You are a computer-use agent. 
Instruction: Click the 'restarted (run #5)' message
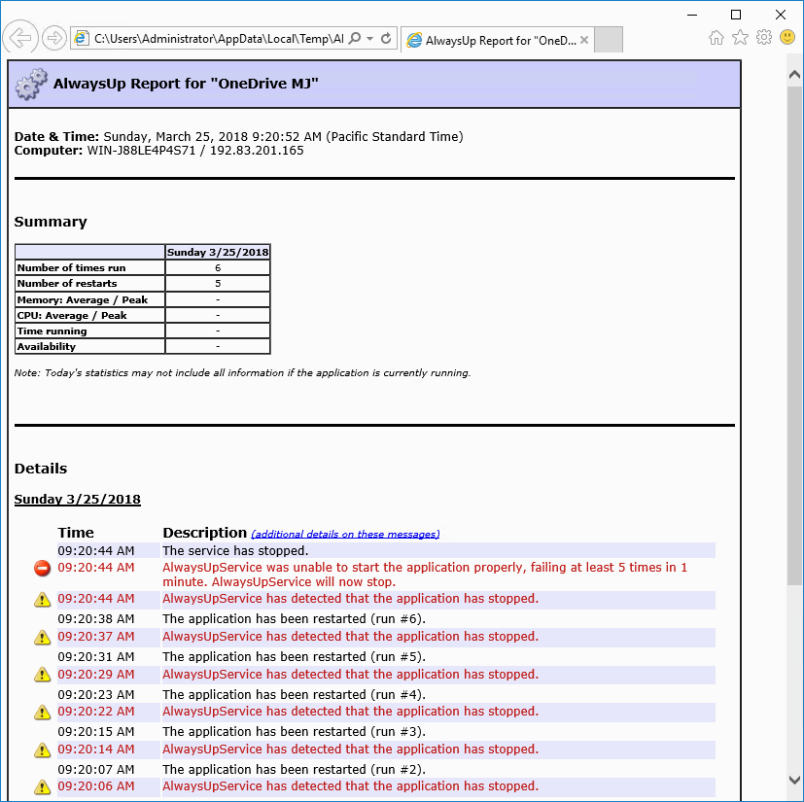(294, 657)
